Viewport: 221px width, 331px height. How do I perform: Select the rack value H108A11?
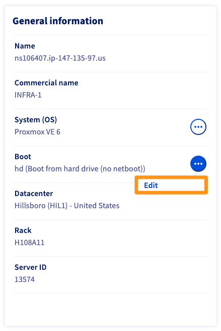(29, 243)
